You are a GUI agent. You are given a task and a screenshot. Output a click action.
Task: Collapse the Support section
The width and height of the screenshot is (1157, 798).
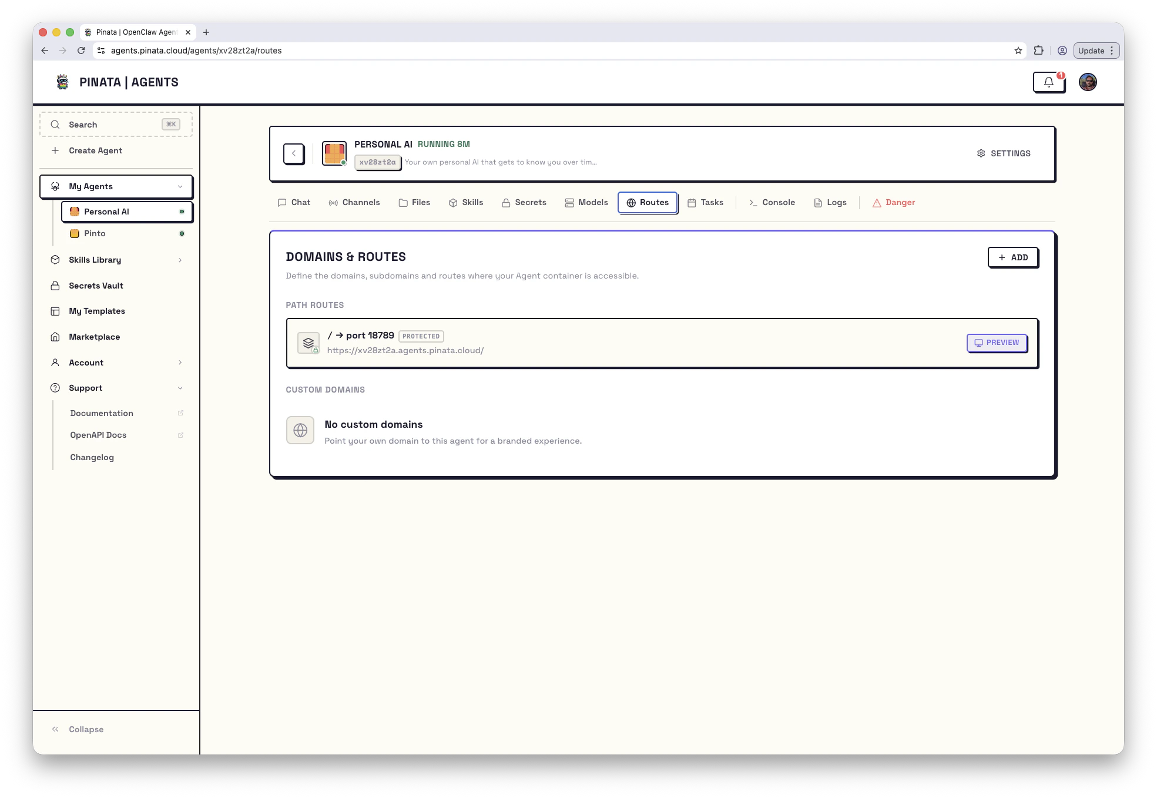pos(180,388)
